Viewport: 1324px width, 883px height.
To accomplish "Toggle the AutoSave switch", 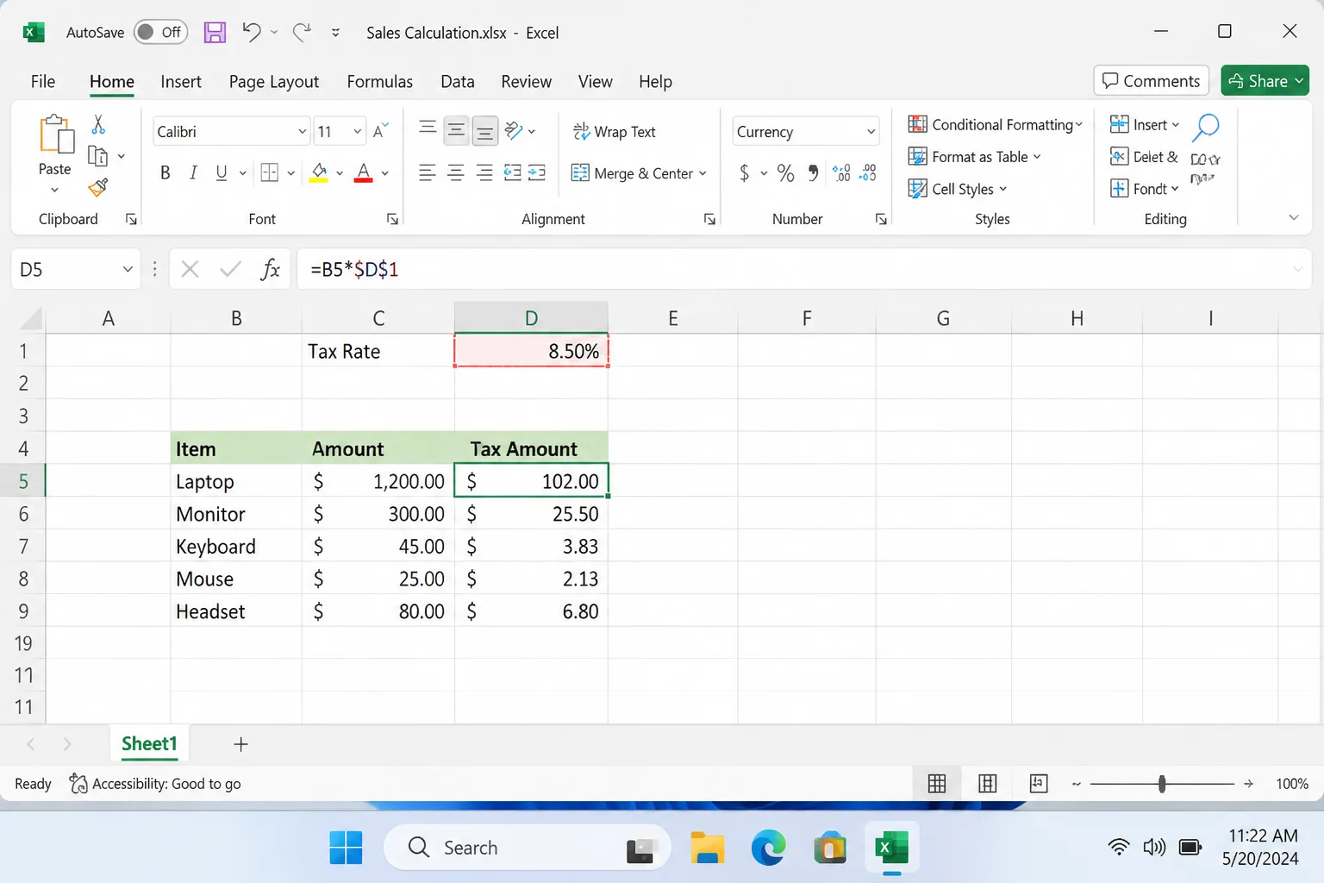I will click(160, 32).
